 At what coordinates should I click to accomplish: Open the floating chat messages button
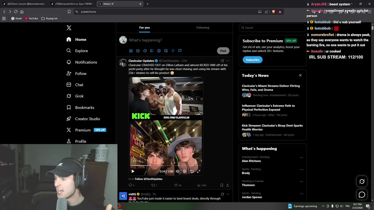click(362, 195)
